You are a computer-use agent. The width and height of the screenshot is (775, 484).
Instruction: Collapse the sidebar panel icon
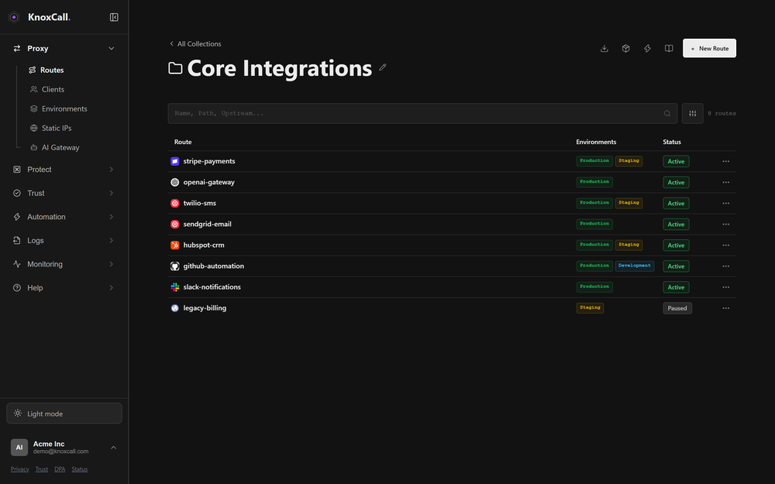[114, 17]
